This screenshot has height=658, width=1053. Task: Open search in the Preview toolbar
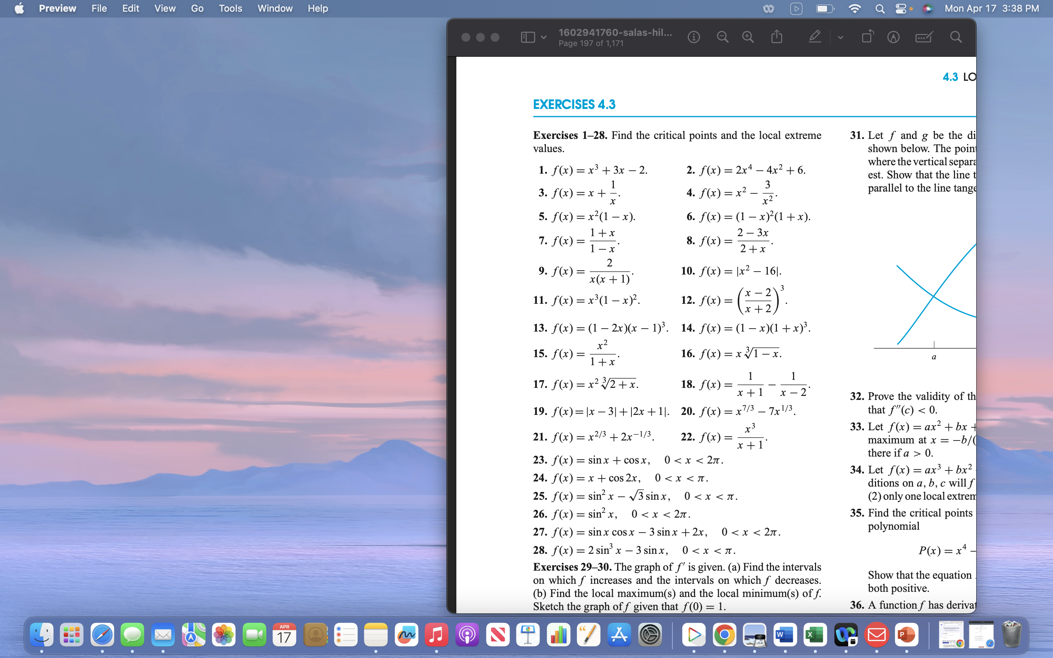point(956,37)
